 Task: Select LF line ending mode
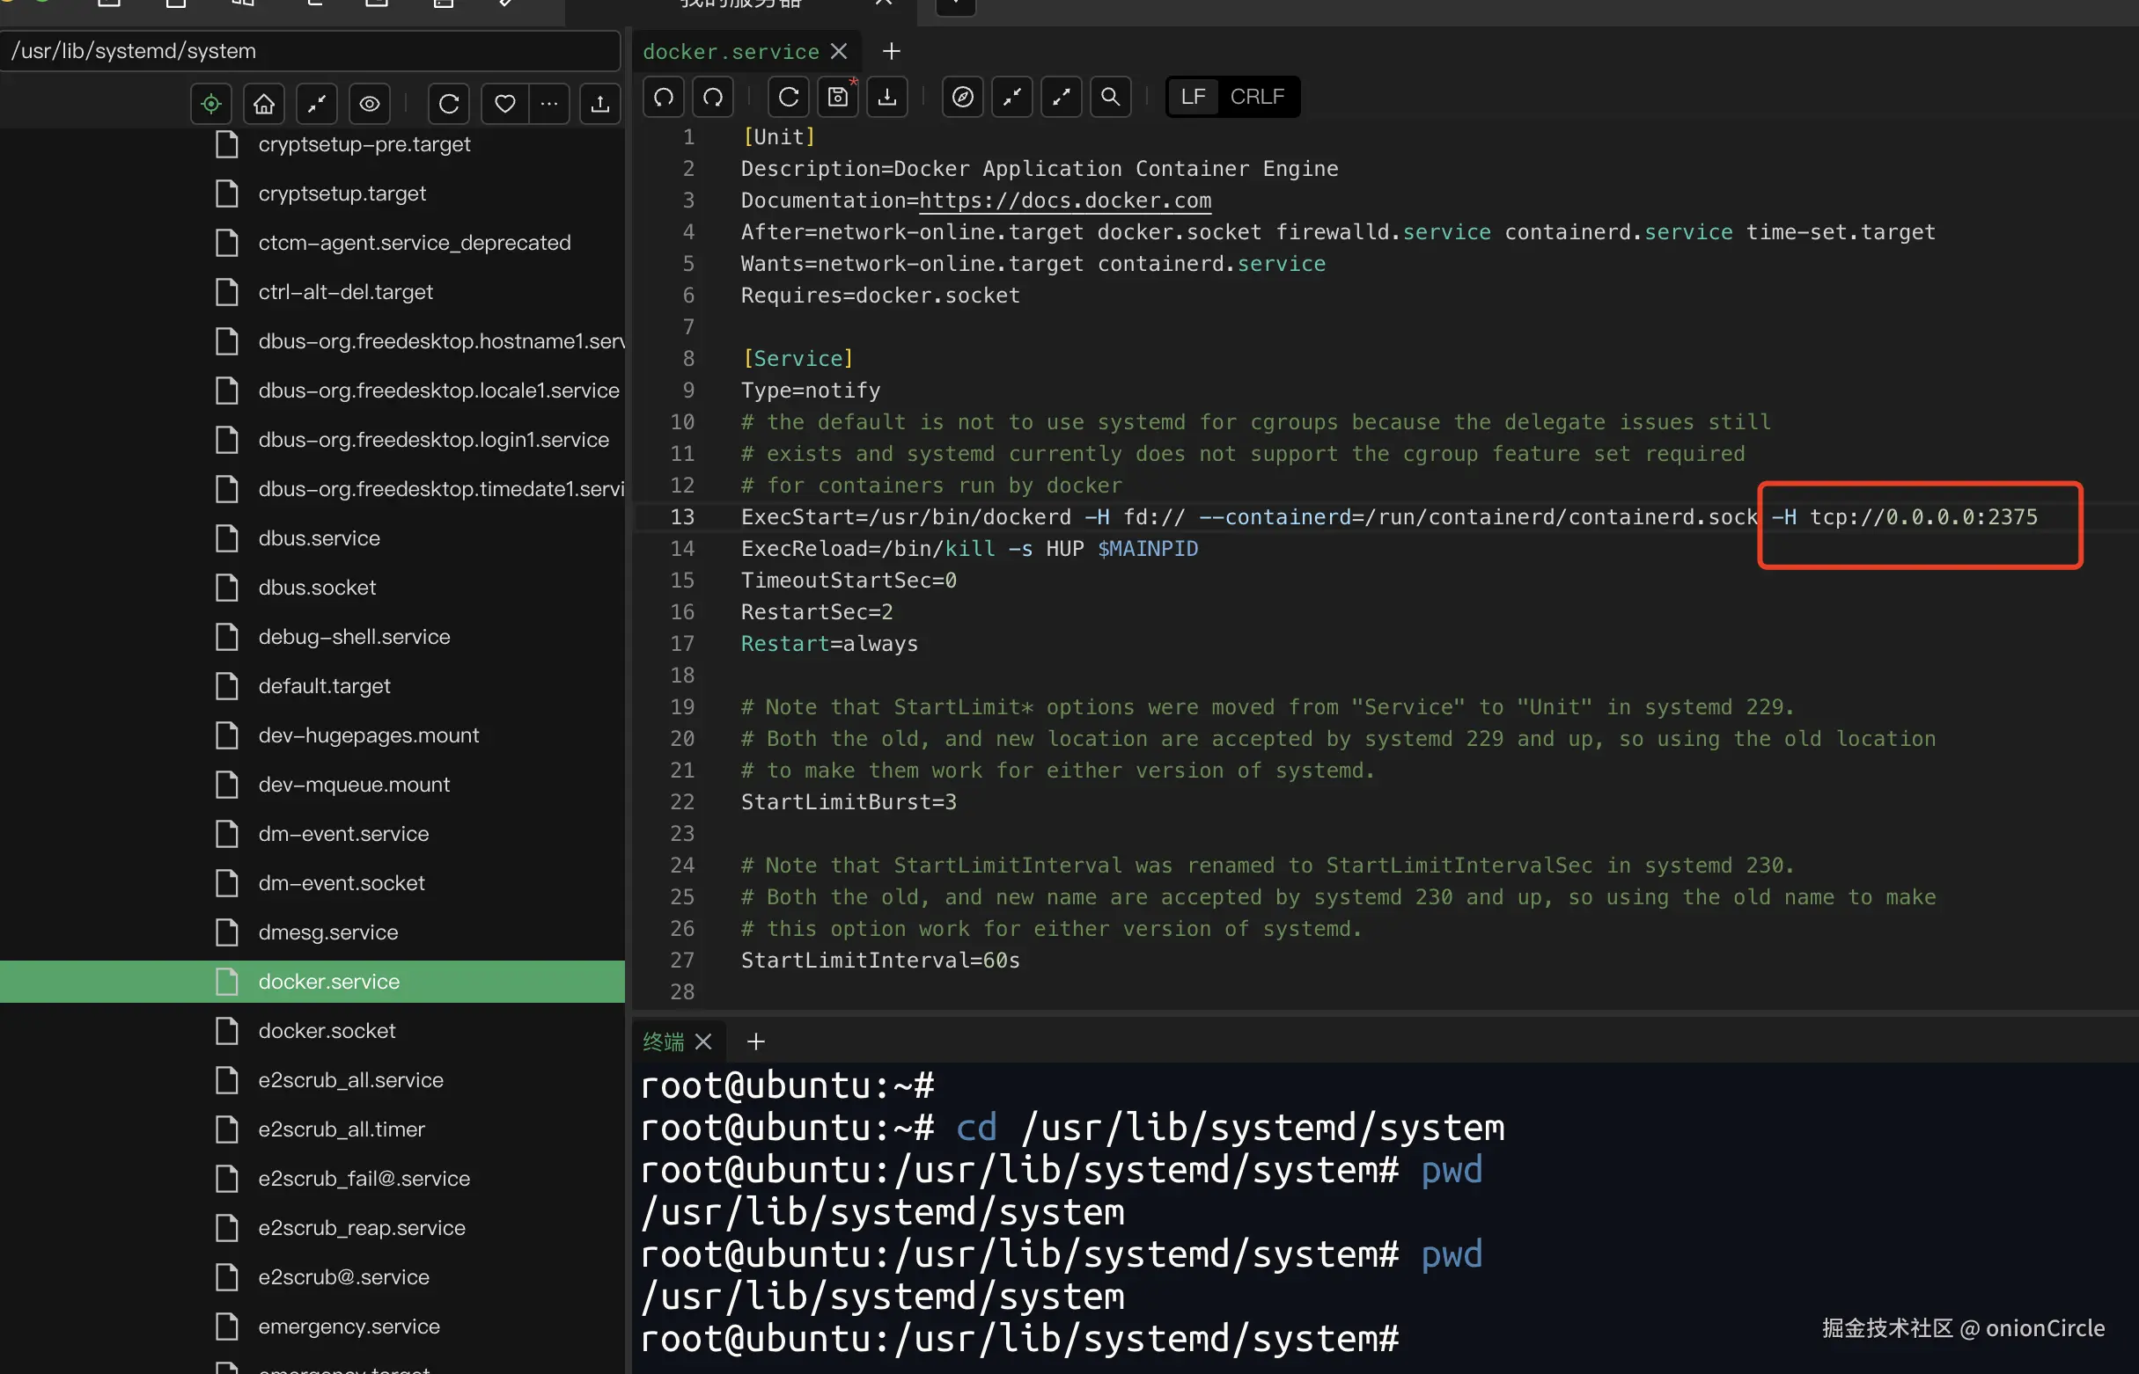[1193, 97]
